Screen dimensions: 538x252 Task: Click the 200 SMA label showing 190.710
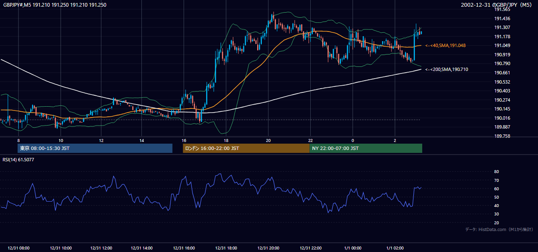coord(447,69)
